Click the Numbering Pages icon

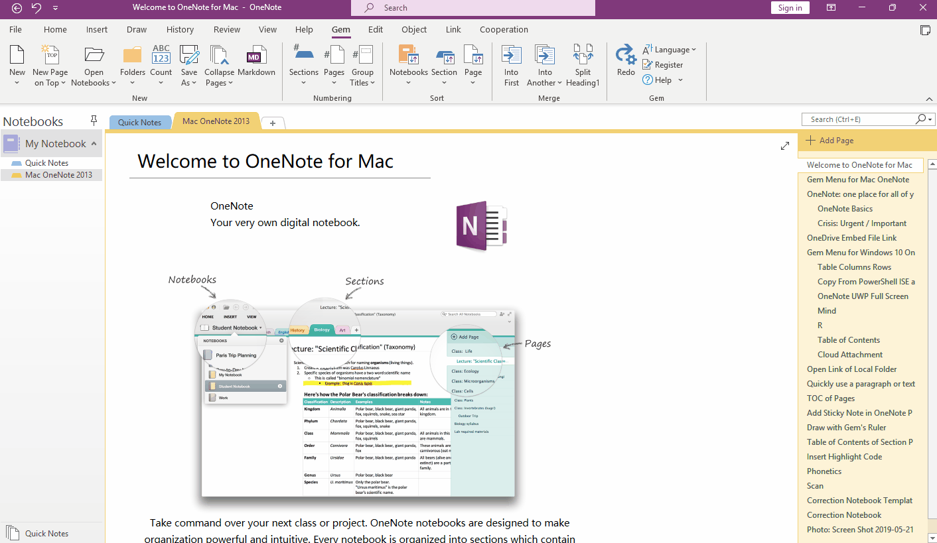click(x=334, y=55)
